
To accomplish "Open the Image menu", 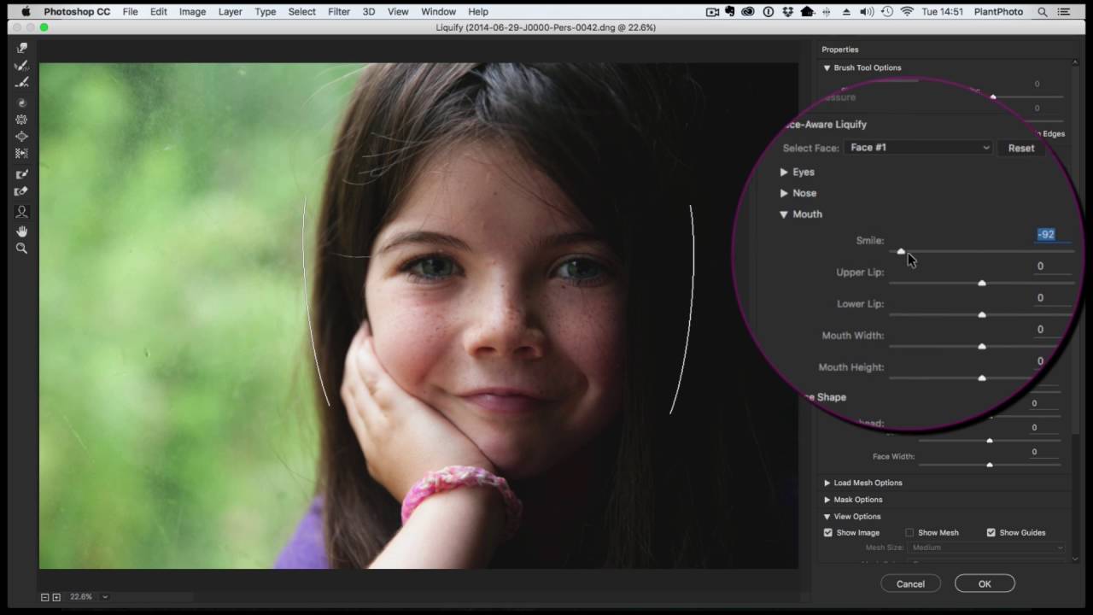I will (192, 12).
